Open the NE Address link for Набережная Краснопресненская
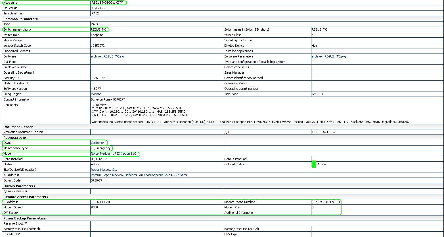This screenshot has width=444, height=237. point(139,175)
